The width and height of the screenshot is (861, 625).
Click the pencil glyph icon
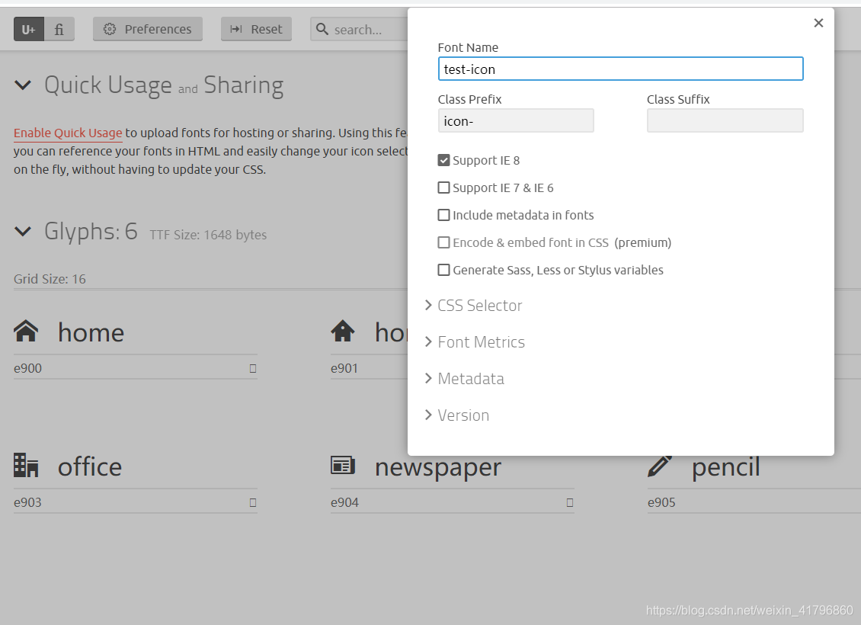pyautogui.click(x=660, y=466)
